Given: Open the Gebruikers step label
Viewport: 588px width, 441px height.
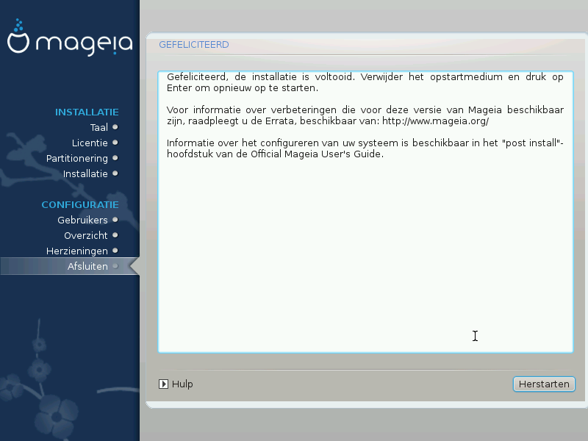Looking at the screenshot, I should pos(82,220).
